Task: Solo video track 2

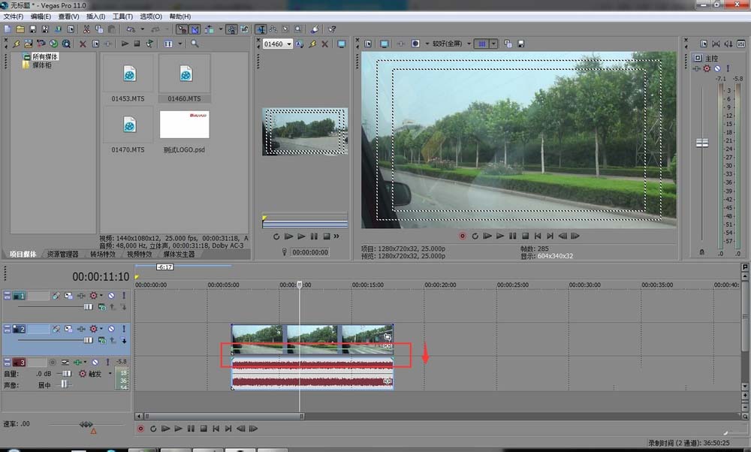Action: 124,329
